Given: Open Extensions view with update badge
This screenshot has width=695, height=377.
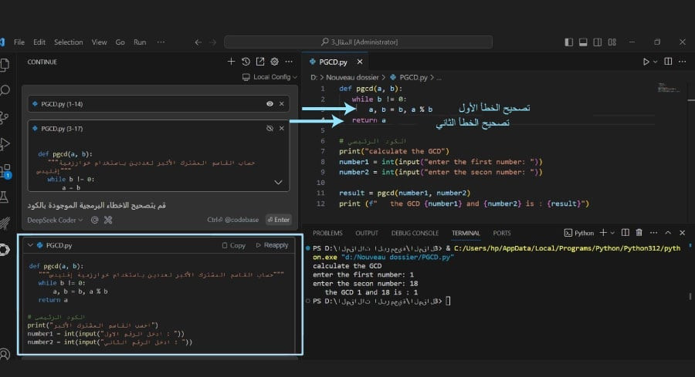Looking at the screenshot, I should click(5, 171).
